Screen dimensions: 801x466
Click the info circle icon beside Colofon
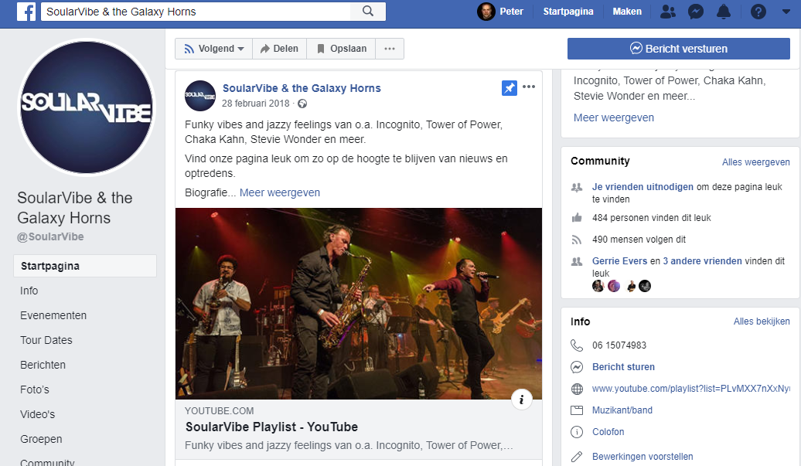[x=577, y=432]
